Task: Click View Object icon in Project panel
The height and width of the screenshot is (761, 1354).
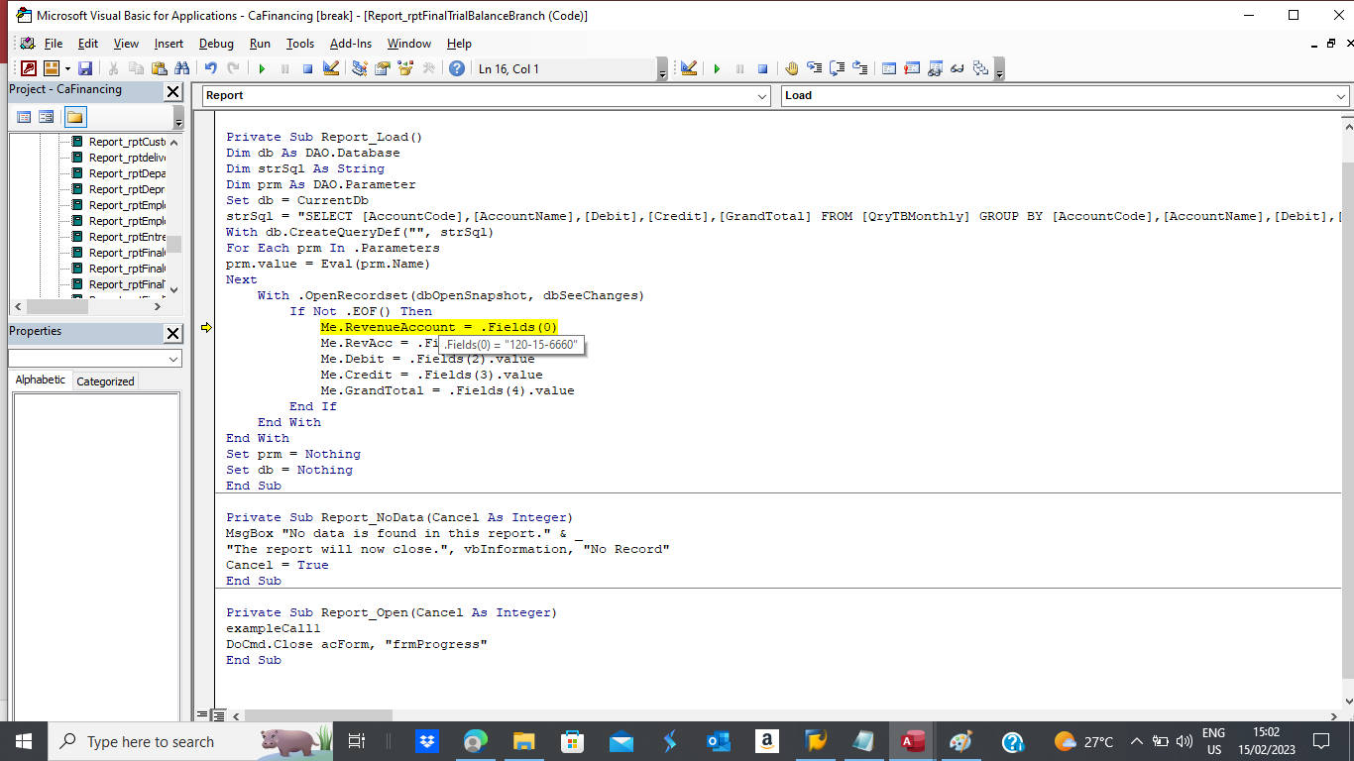Action: tap(47, 117)
